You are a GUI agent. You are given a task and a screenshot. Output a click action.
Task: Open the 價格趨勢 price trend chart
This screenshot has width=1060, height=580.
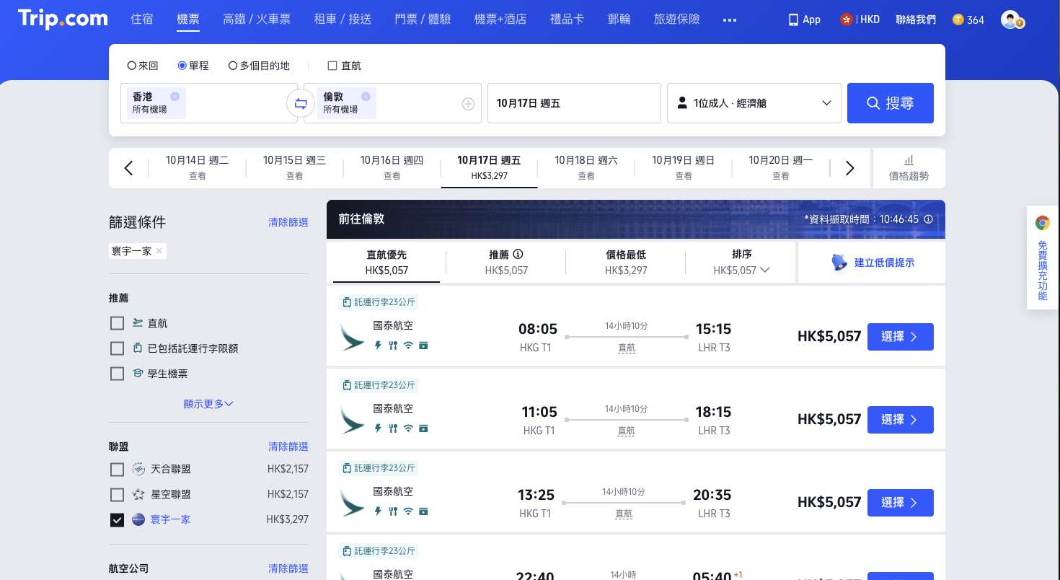click(x=909, y=168)
